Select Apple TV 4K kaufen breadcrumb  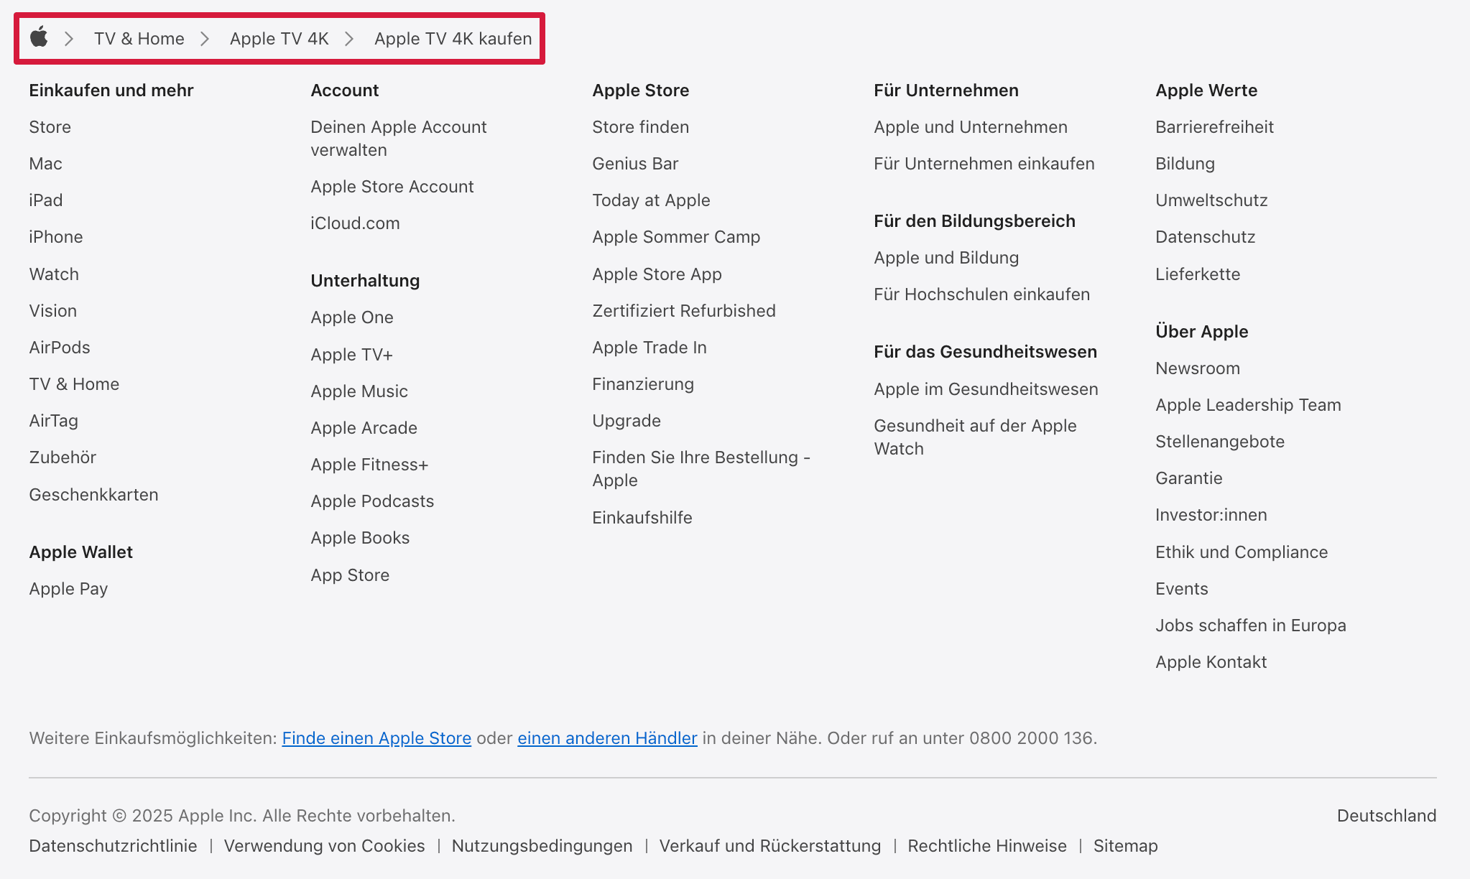pos(453,39)
